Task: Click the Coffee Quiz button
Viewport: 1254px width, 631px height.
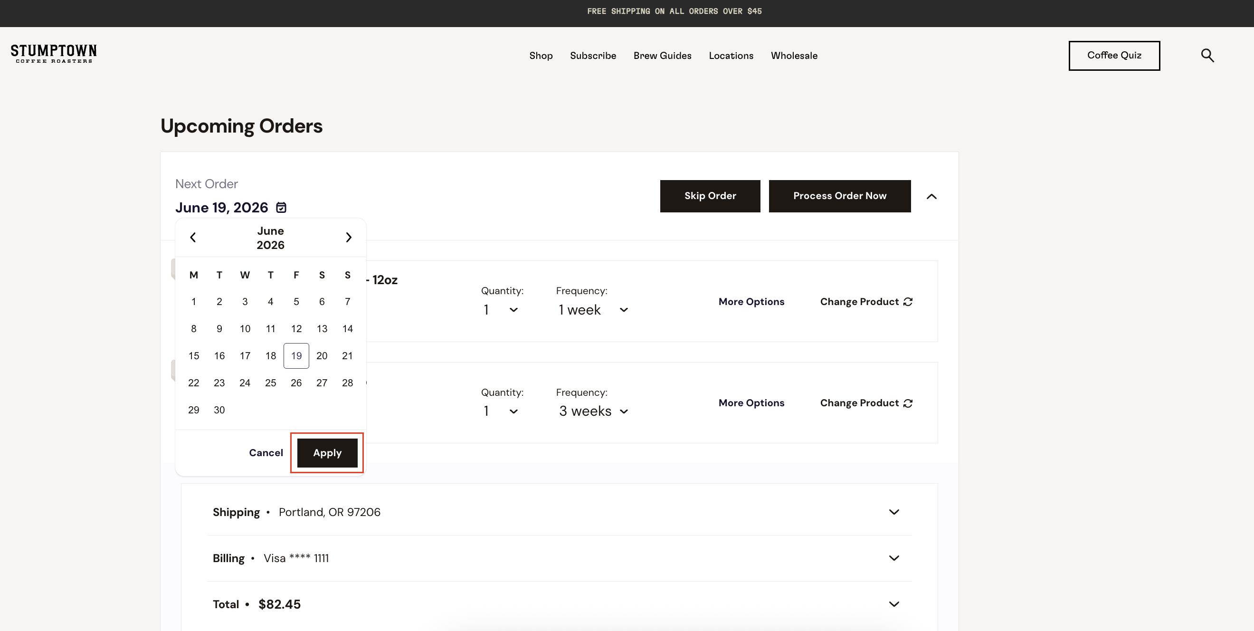Action: pos(1114,56)
